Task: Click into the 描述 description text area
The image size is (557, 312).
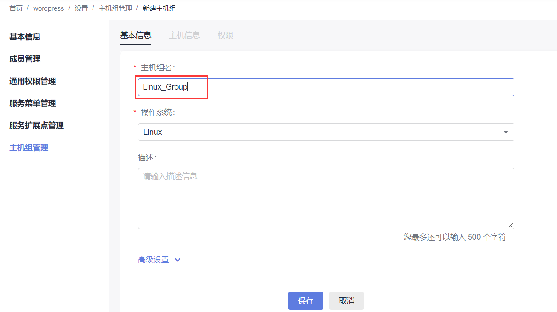Action: pos(326,198)
